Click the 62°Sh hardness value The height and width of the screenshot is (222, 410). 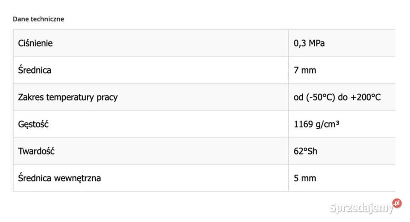305,151
